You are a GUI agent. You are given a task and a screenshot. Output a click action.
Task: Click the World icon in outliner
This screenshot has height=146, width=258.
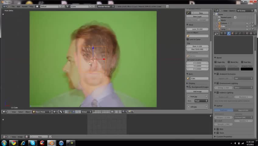[x=219, y=20]
